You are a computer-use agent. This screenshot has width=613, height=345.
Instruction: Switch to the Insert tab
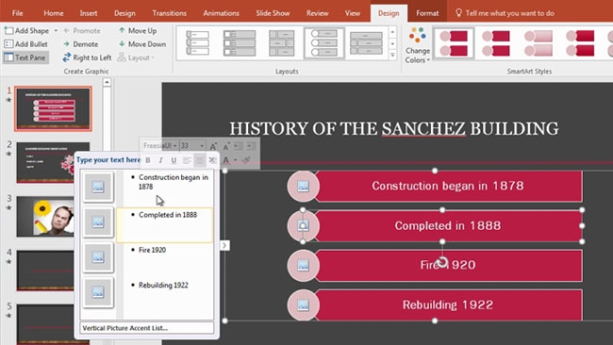(x=89, y=13)
